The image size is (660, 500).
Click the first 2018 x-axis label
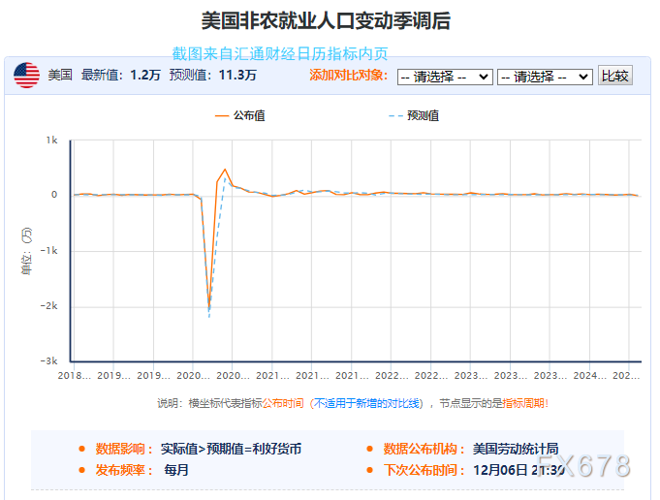coord(75,375)
